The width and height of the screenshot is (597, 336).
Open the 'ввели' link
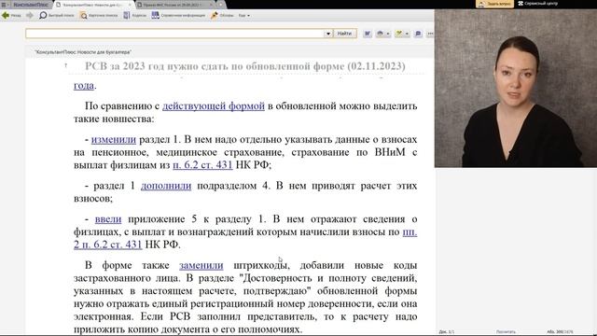pos(108,219)
